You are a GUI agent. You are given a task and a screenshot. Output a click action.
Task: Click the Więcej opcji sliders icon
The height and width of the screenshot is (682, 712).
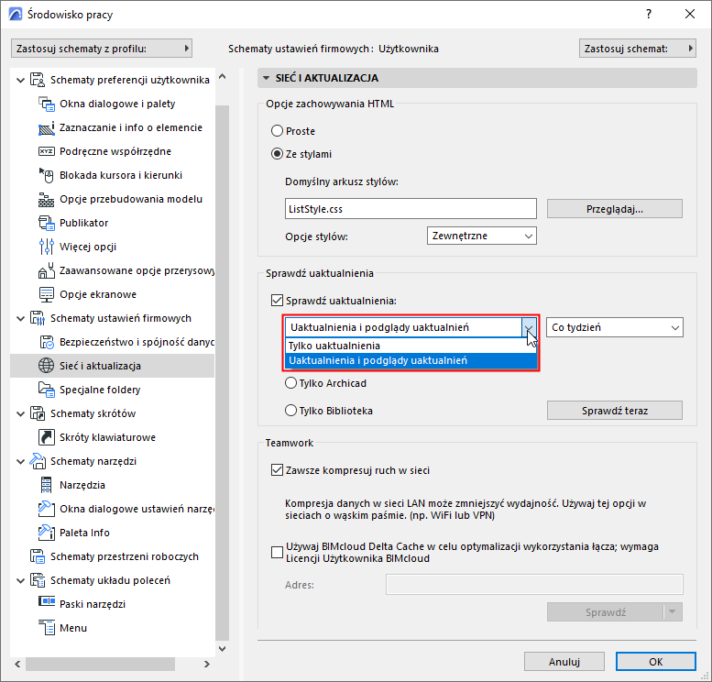[x=47, y=247]
